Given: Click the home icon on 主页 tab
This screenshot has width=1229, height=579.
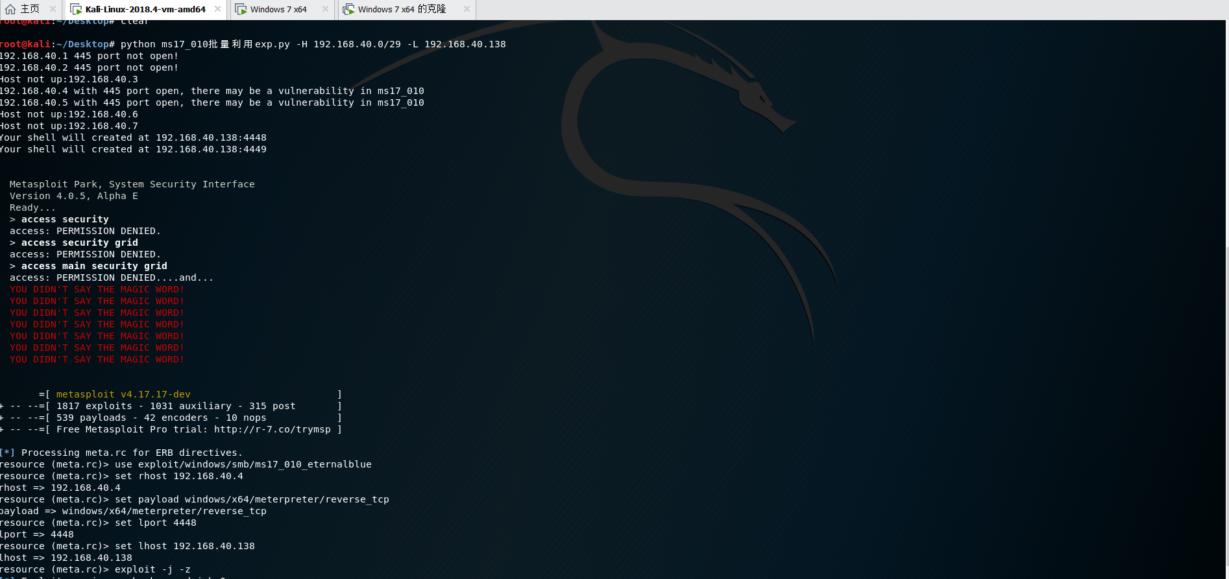Looking at the screenshot, I should tap(10, 9).
